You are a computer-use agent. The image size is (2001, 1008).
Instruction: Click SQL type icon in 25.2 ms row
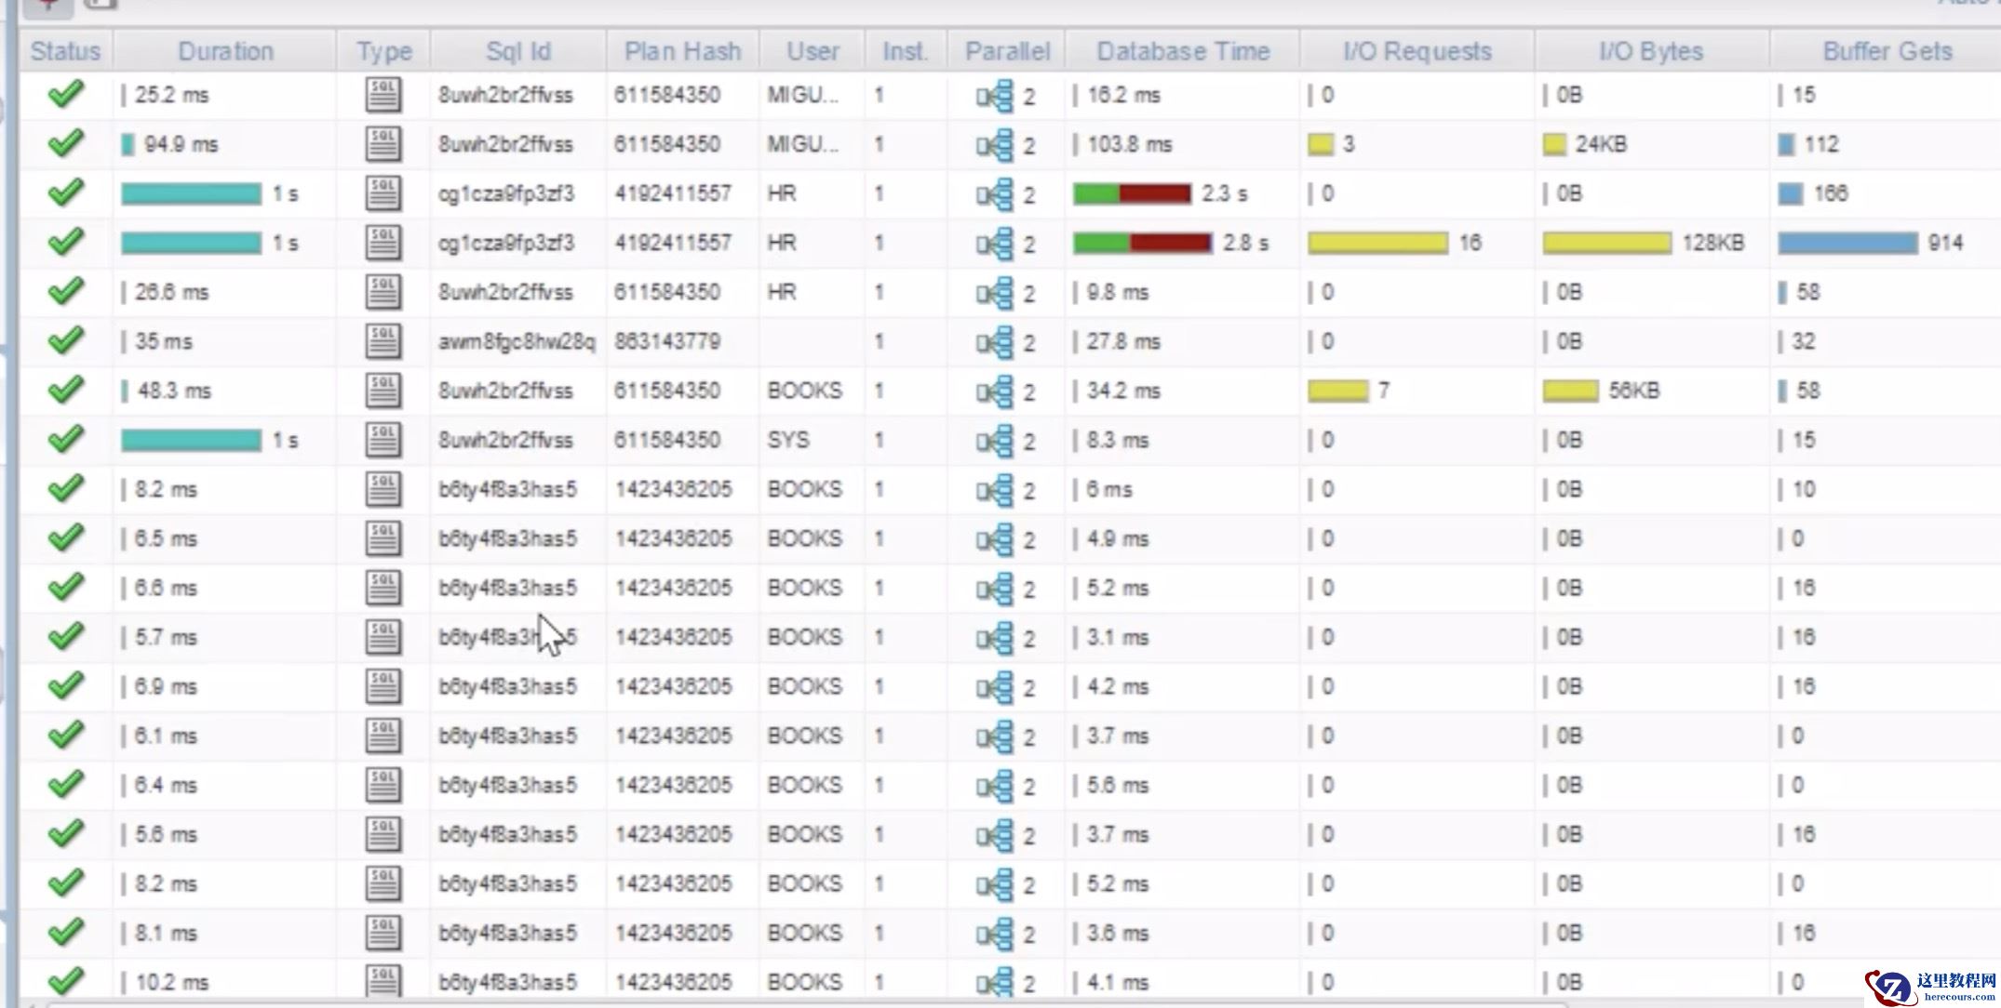383,95
